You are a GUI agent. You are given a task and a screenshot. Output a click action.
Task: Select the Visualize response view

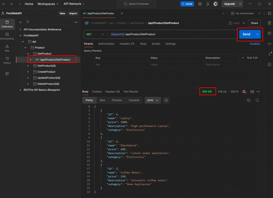(134, 100)
